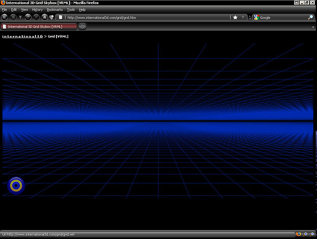Open the Edit menu

(x=14, y=10)
